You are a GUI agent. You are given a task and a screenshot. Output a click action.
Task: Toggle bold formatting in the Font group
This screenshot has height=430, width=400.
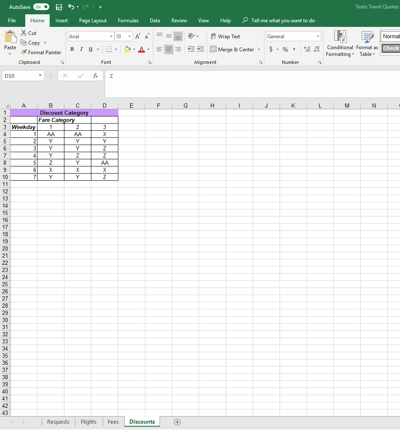tap(72, 49)
